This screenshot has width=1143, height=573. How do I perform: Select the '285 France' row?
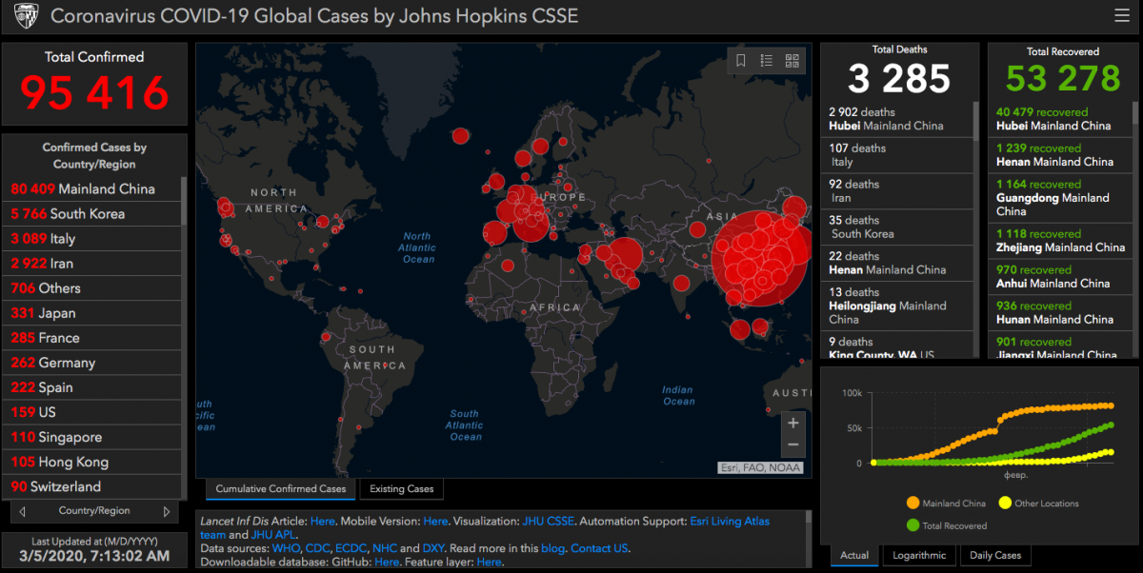click(92, 337)
